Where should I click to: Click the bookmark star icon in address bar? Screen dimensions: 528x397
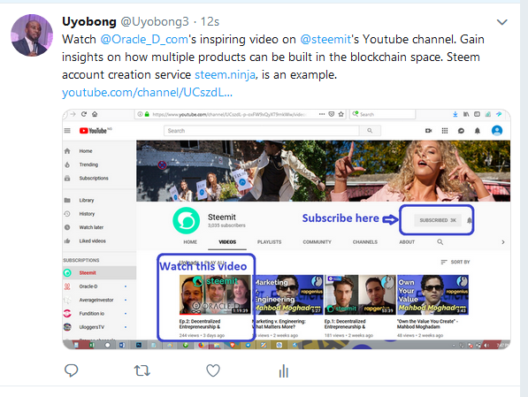[x=341, y=114]
